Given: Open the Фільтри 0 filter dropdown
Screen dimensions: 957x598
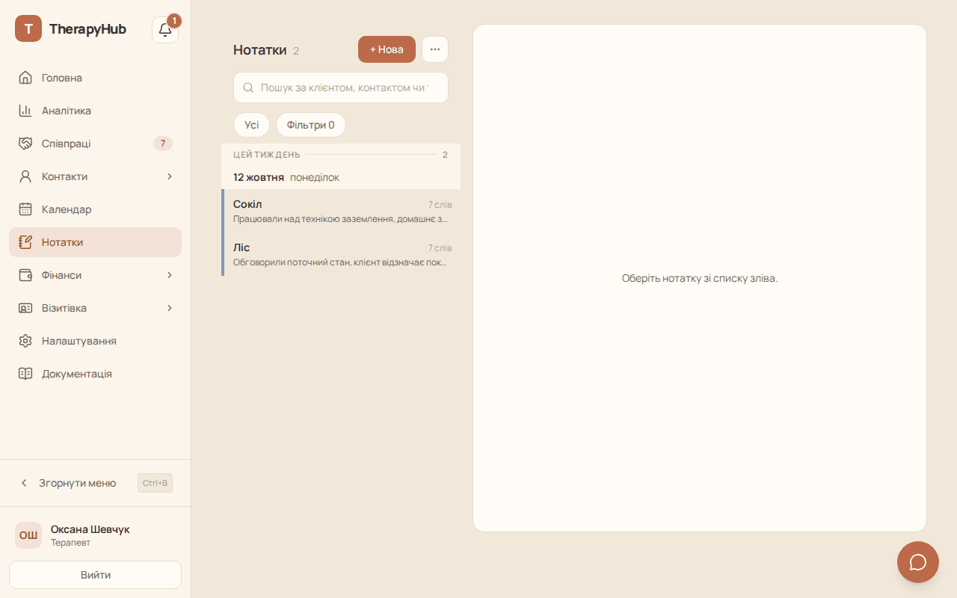Looking at the screenshot, I should coord(311,125).
